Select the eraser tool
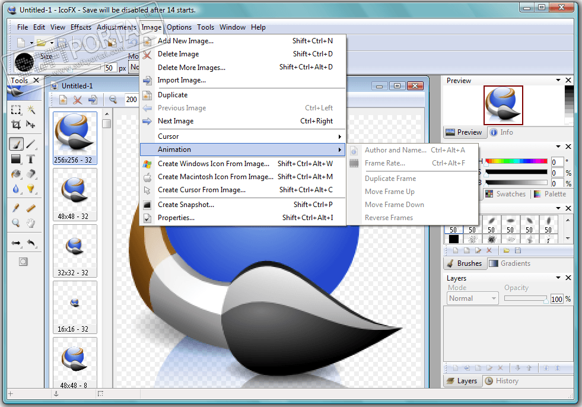This screenshot has width=582, height=407. click(31, 174)
